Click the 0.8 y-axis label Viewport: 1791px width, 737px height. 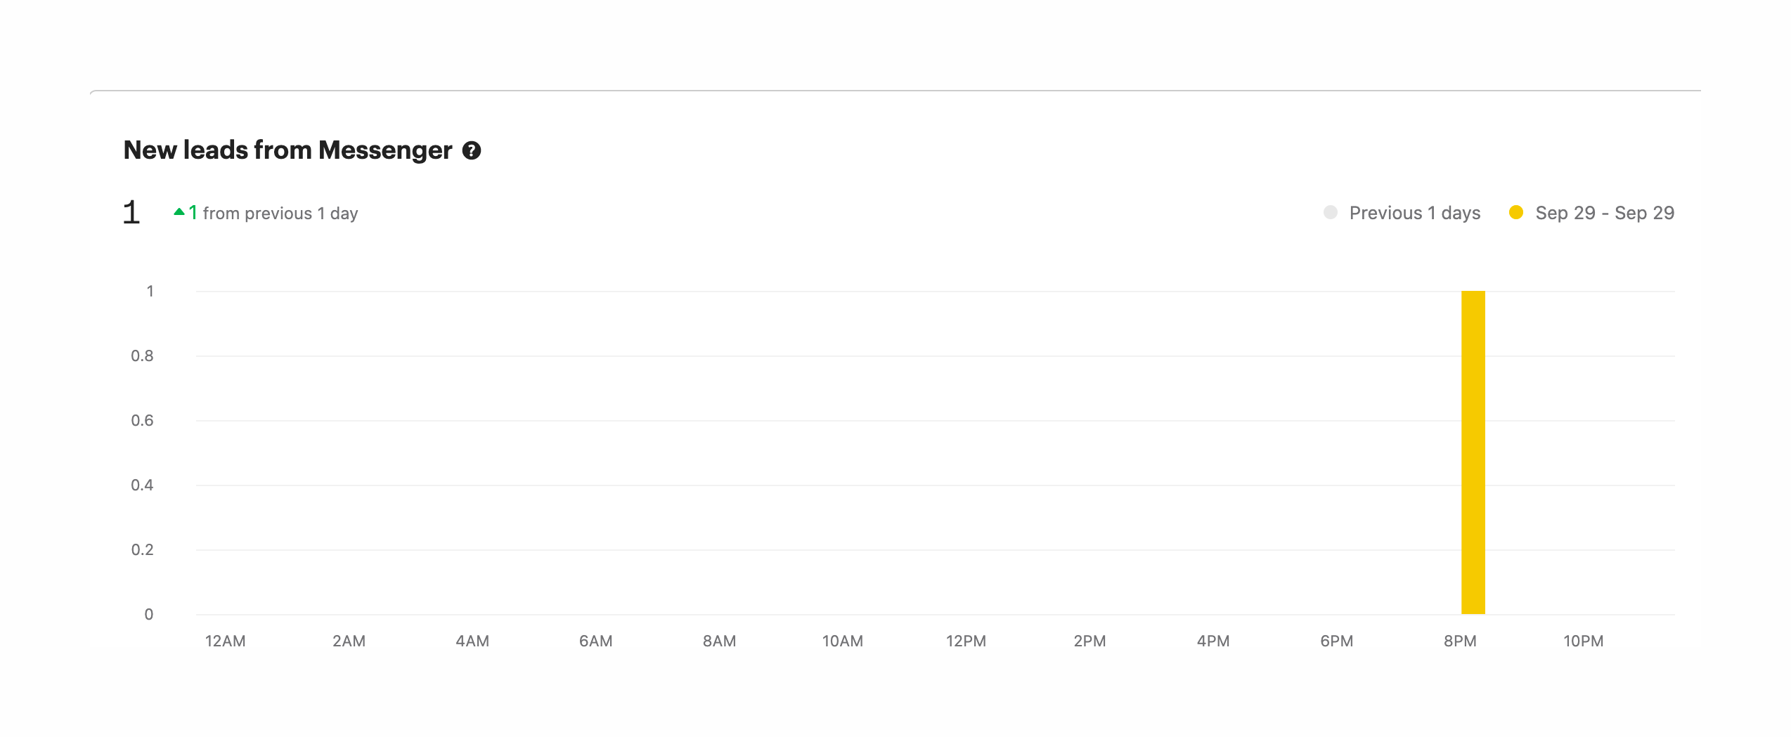coord(142,356)
